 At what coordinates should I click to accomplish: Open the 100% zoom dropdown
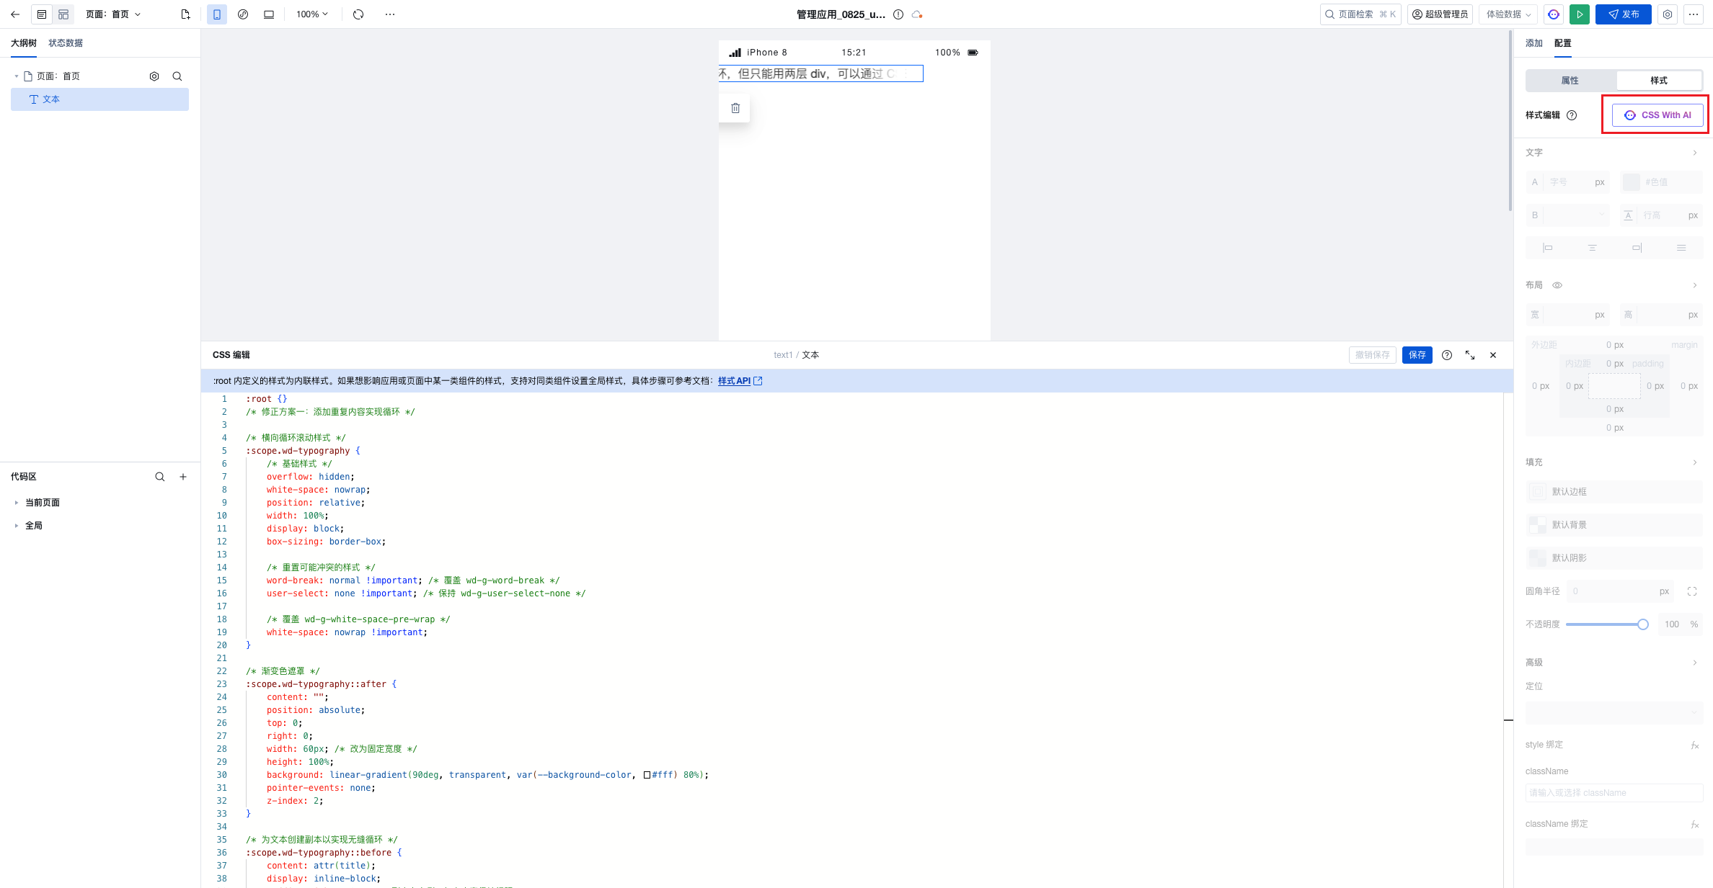[312, 14]
